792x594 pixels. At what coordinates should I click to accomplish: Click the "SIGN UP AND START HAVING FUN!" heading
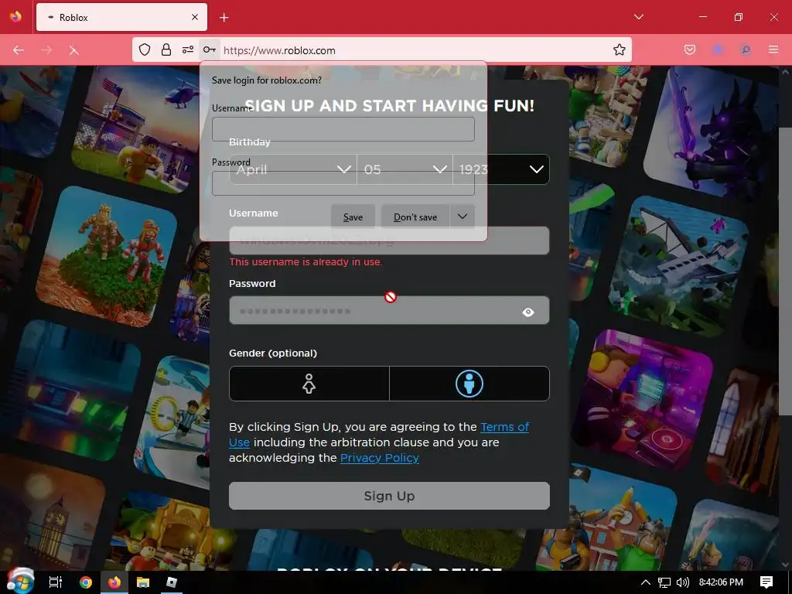point(390,105)
